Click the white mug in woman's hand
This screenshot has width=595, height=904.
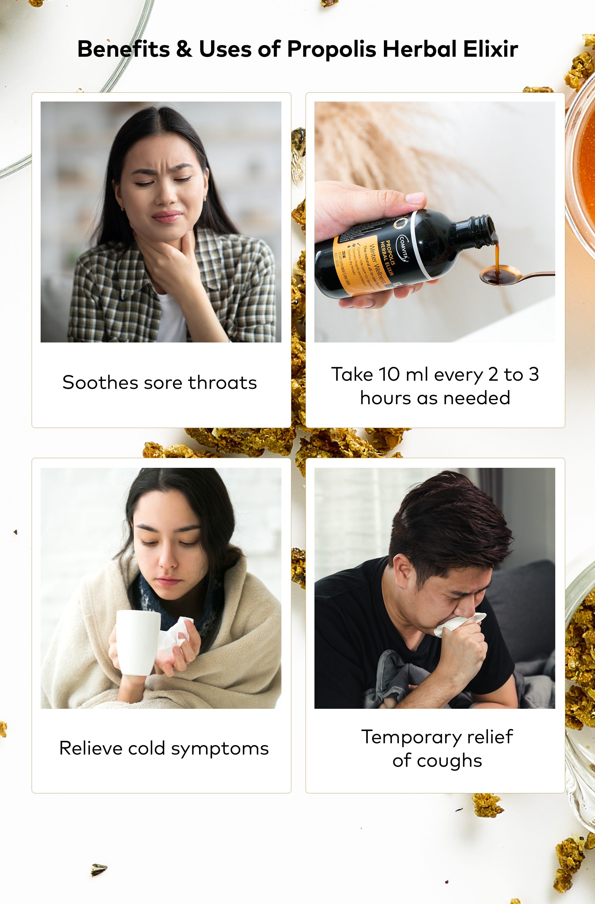(x=137, y=642)
